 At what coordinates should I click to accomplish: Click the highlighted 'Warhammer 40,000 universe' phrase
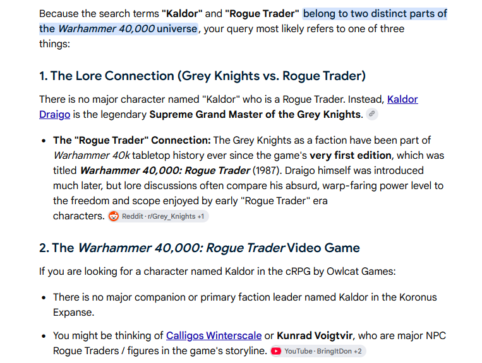click(128, 29)
